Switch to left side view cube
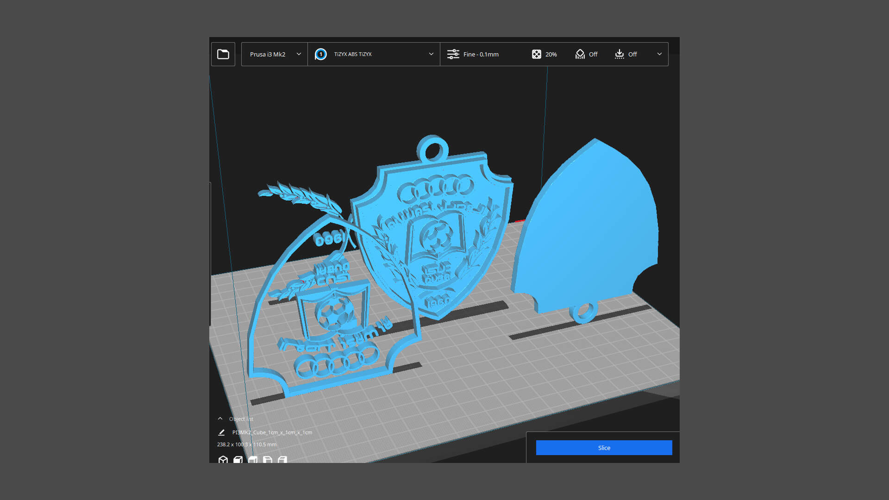 (x=268, y=459)
